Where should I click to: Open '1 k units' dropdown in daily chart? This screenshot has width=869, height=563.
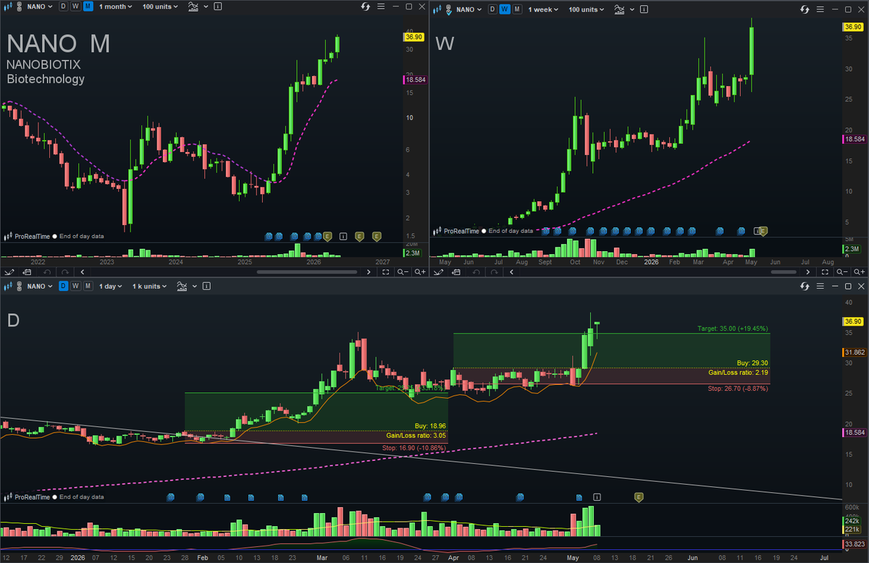[x=149, y=287]
